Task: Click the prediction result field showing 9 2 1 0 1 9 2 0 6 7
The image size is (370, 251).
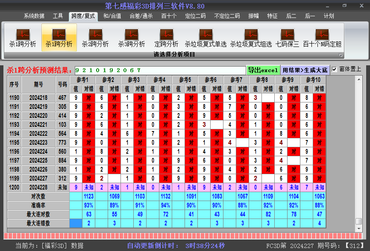Action: pos(160,70)
